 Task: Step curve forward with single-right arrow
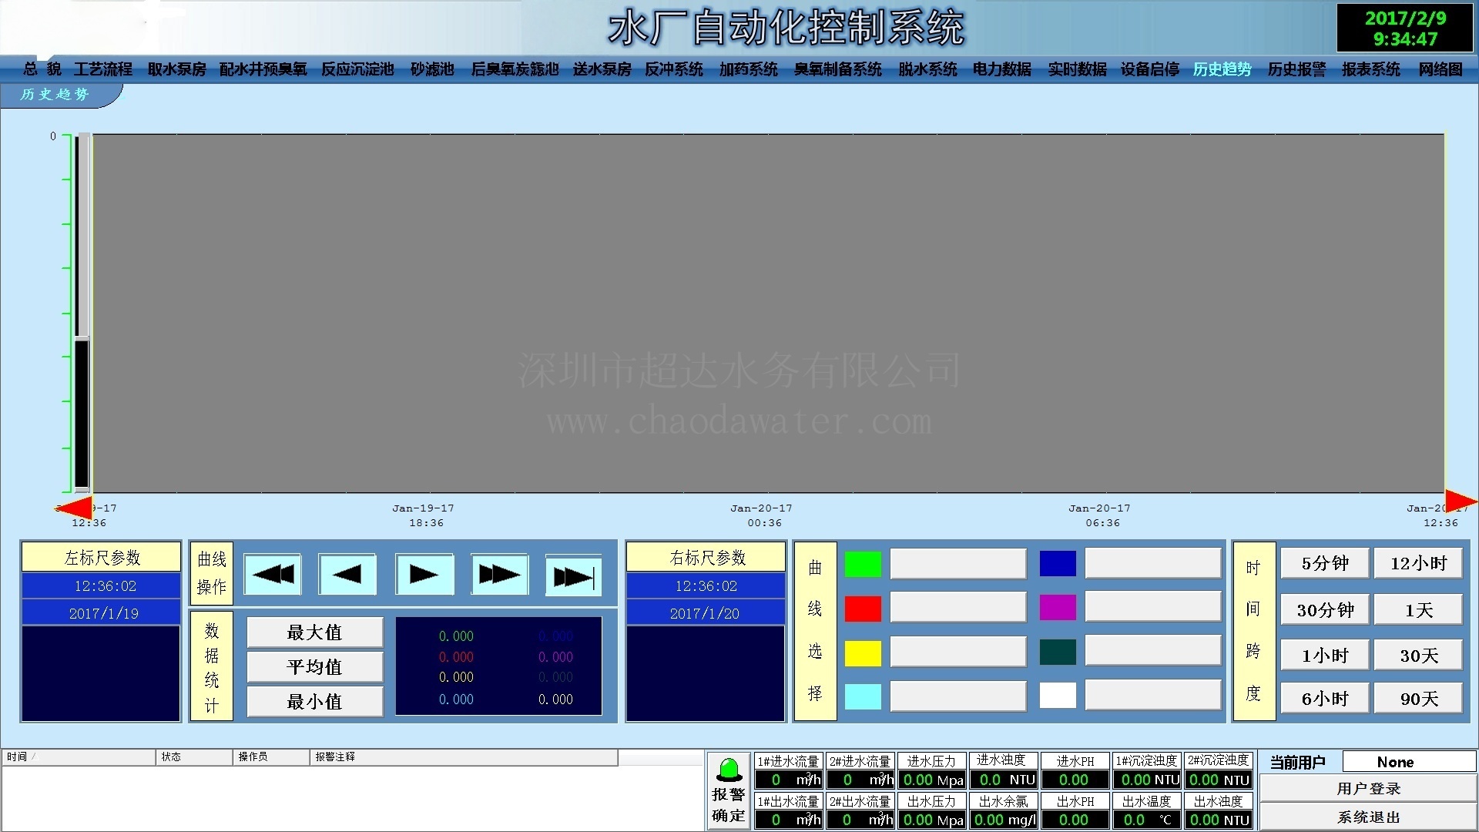tap(424, 575)
